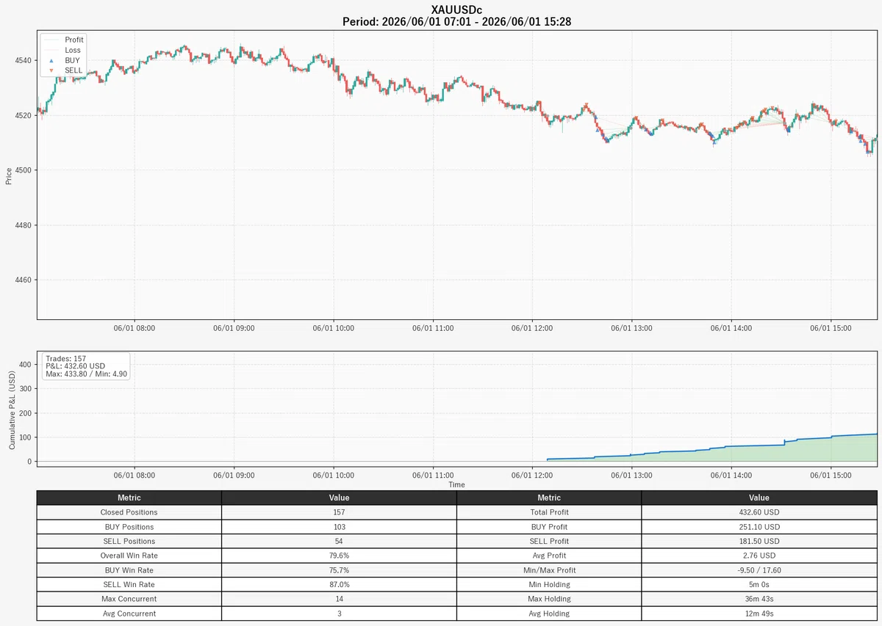
Task: Click the blue BUY triangle marker in legend
Action: [51, 60]
